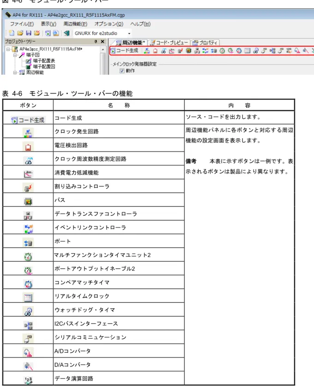Image resolution: width=314 pixels, height=390 pixels.
Task: Open the ヘルプ(H) menu
Action: (x=140, y=24)
